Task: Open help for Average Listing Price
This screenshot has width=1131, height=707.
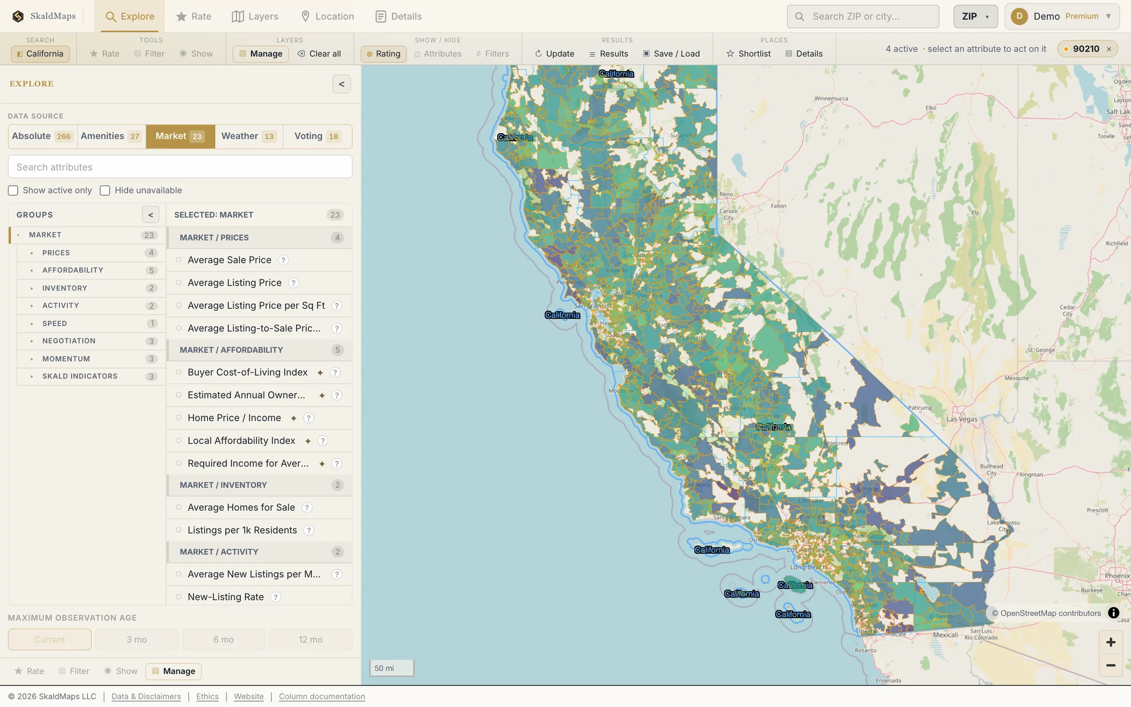Action: coord(294,283)
